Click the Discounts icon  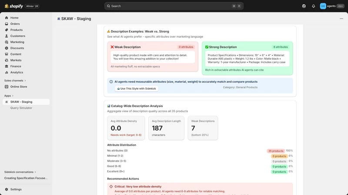coord(7,48)
